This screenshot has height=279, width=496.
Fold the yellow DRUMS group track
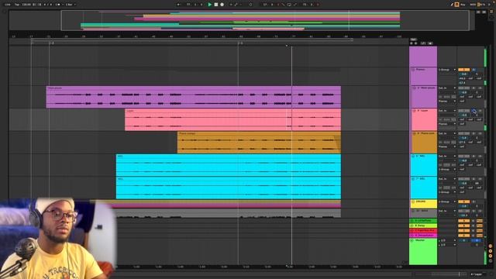coord(413,201)
